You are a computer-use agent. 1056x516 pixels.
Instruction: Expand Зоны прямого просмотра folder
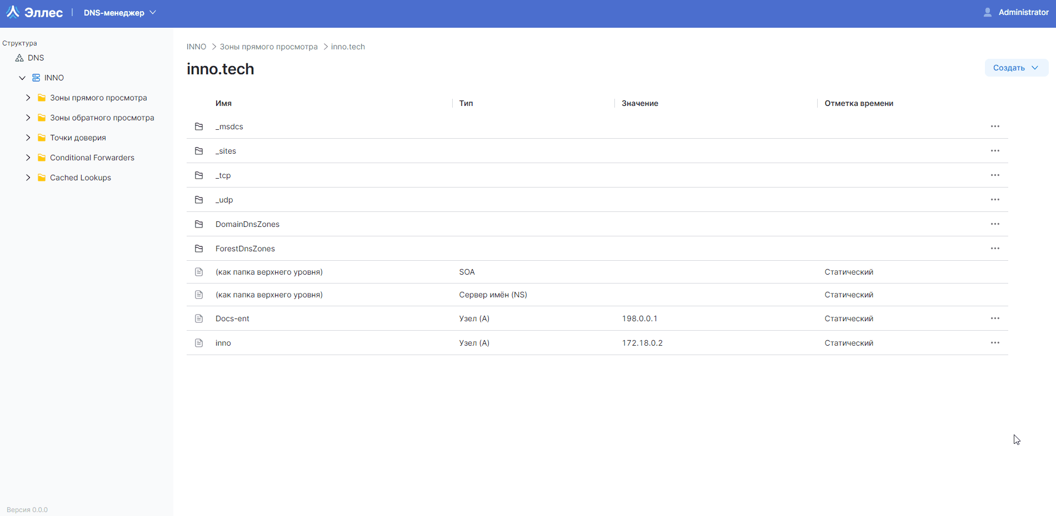pyautogui.click(x=28, y=98)
